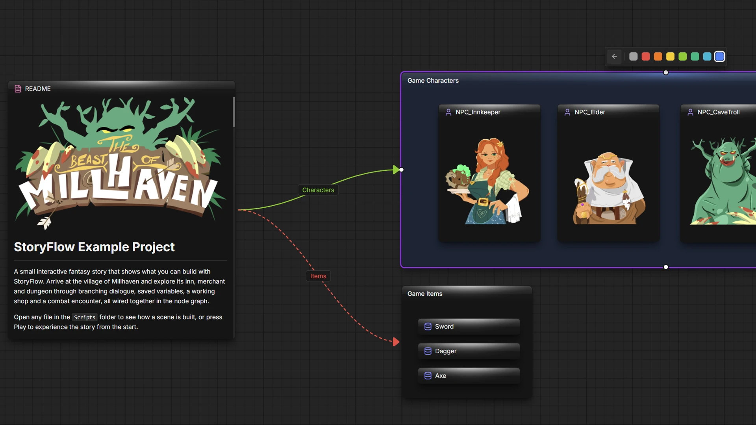Click the README panel scrollbar
Image resolution: width=756 pixels, height=425 pixels.
tap(234, 112)
